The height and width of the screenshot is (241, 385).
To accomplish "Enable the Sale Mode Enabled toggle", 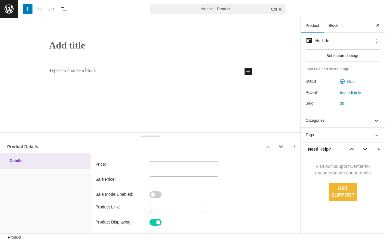I will pos(156,195).
